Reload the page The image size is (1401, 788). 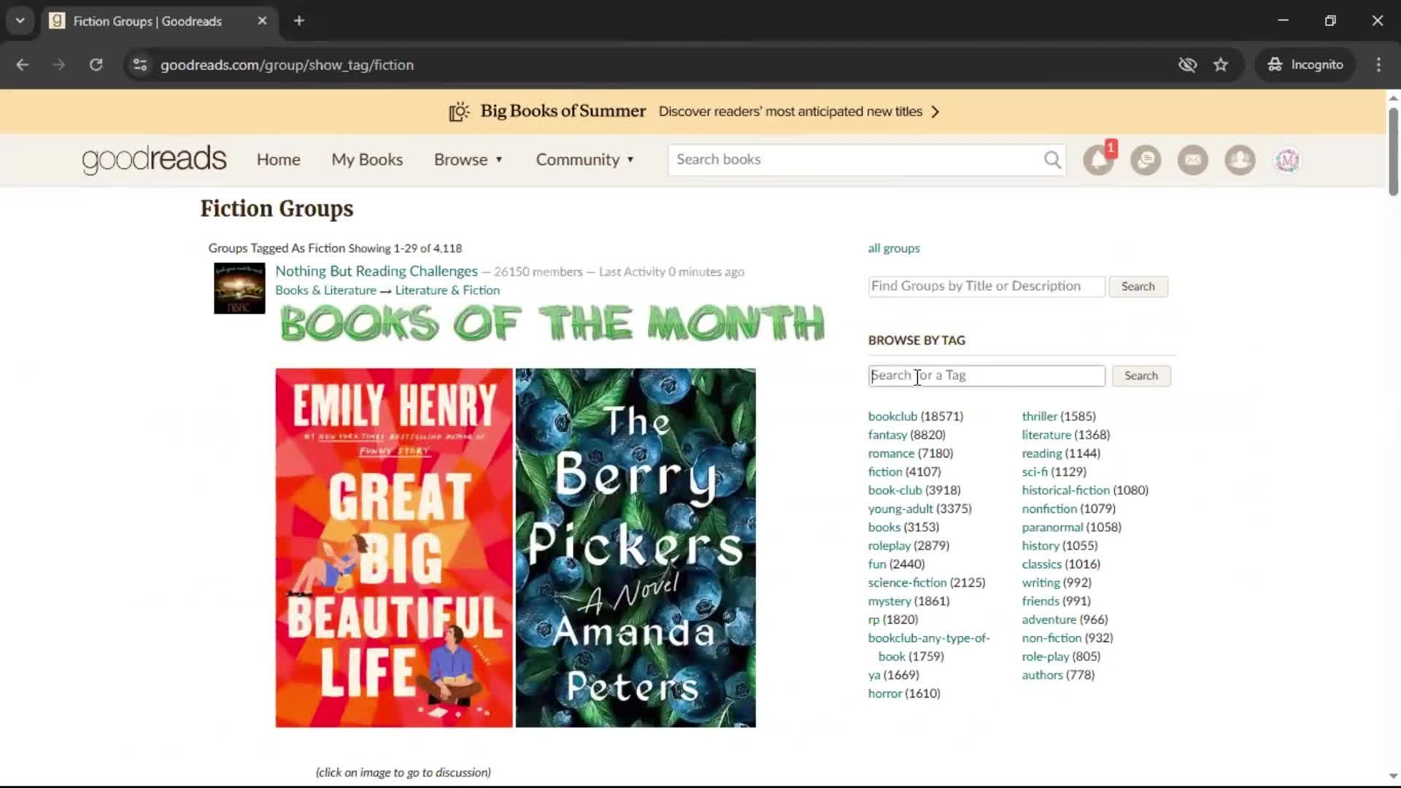pos(96,65)
